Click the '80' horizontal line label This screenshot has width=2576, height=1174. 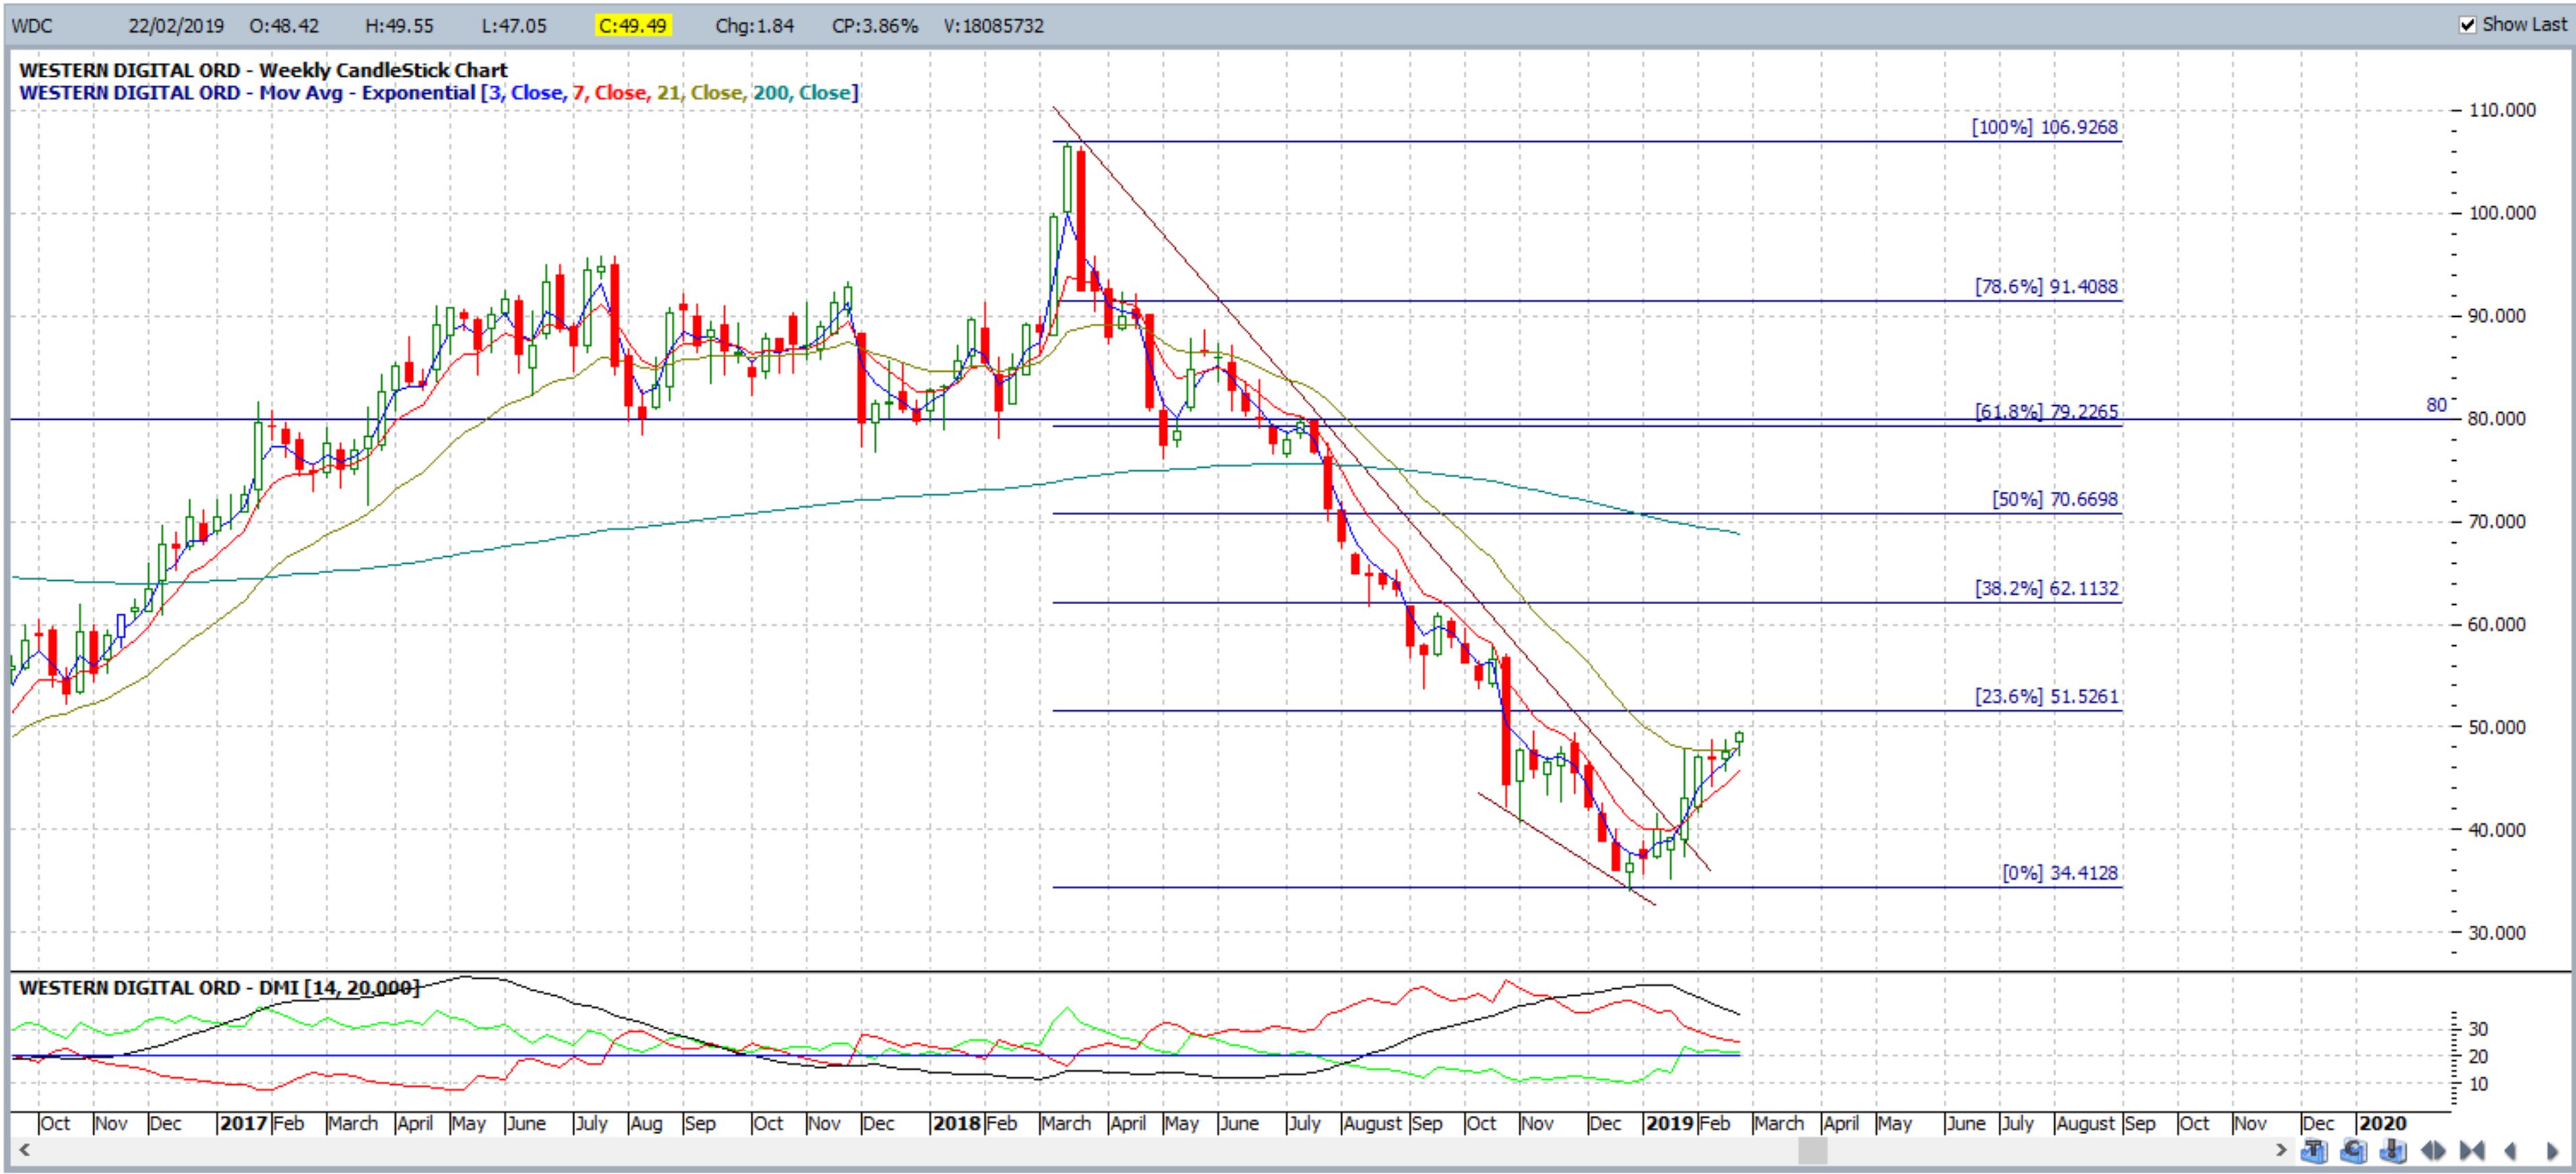(2436, 405)
